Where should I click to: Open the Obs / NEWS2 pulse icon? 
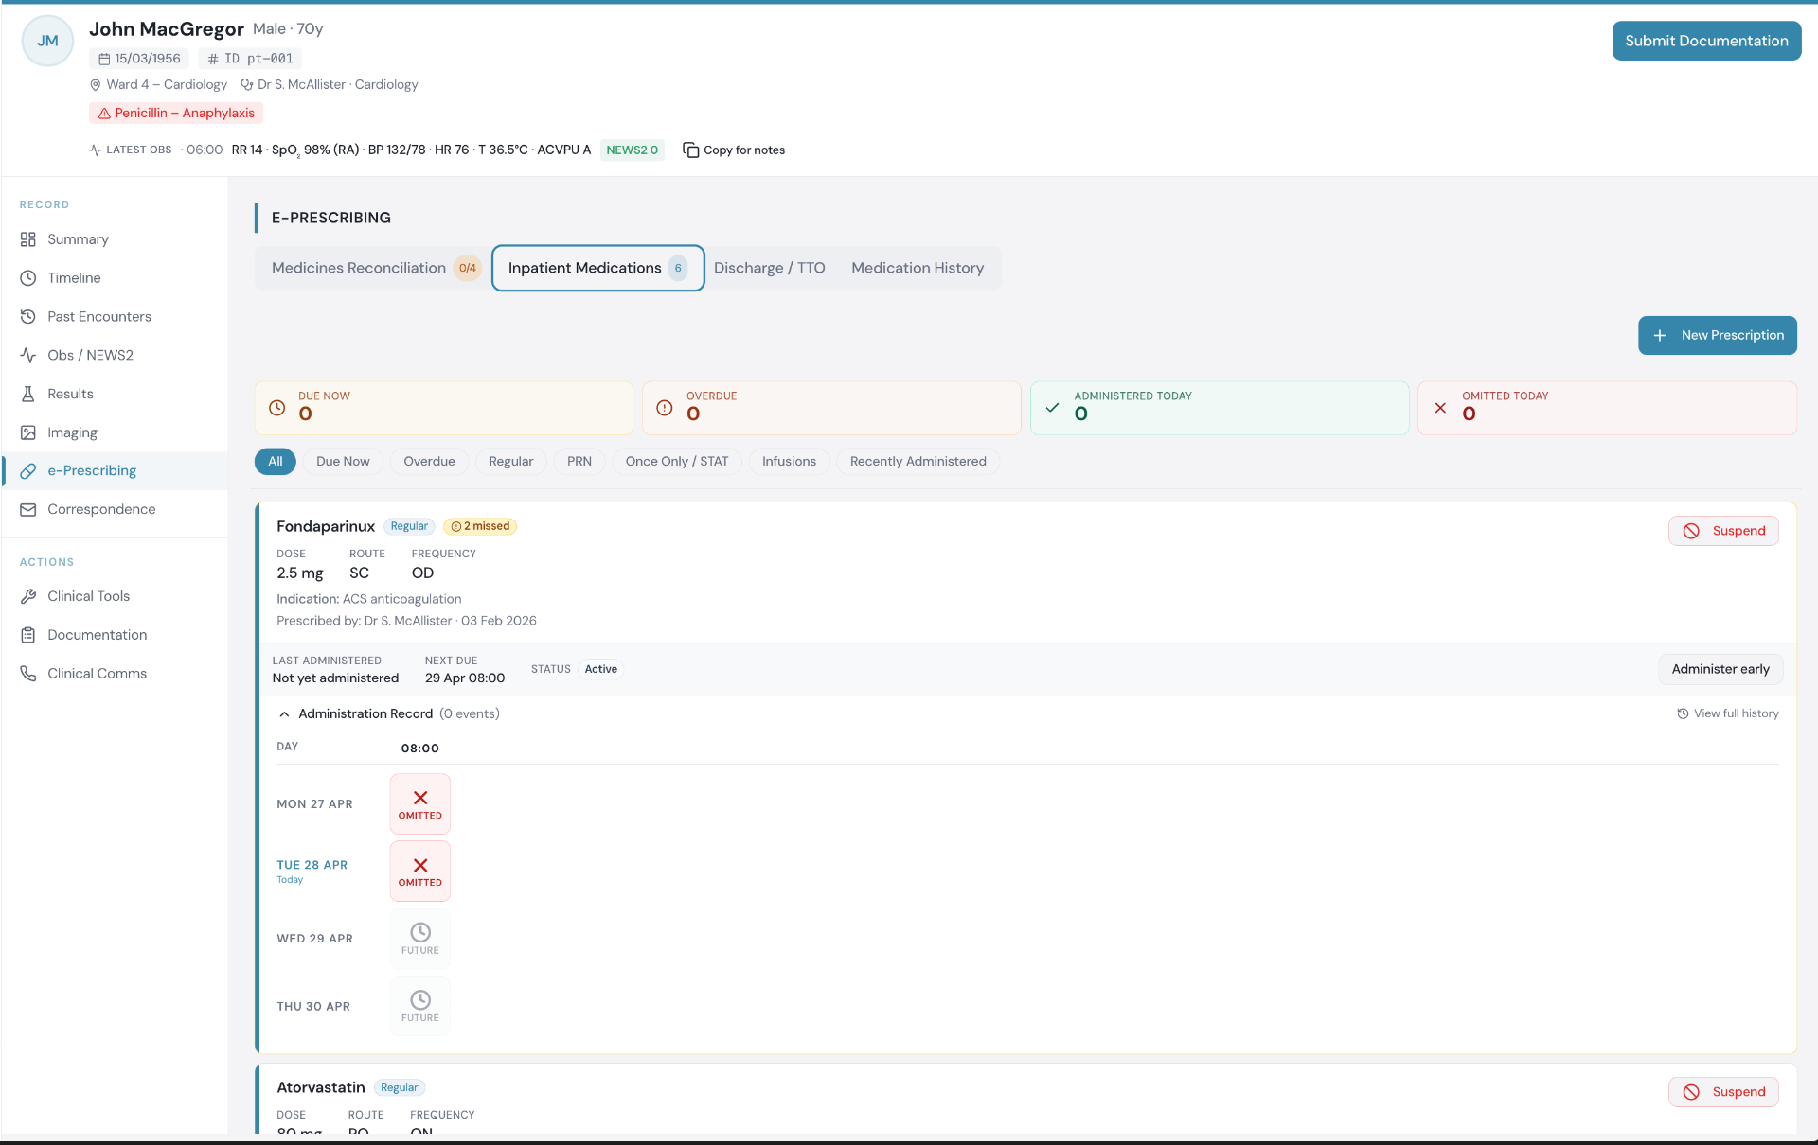(28, 355)
